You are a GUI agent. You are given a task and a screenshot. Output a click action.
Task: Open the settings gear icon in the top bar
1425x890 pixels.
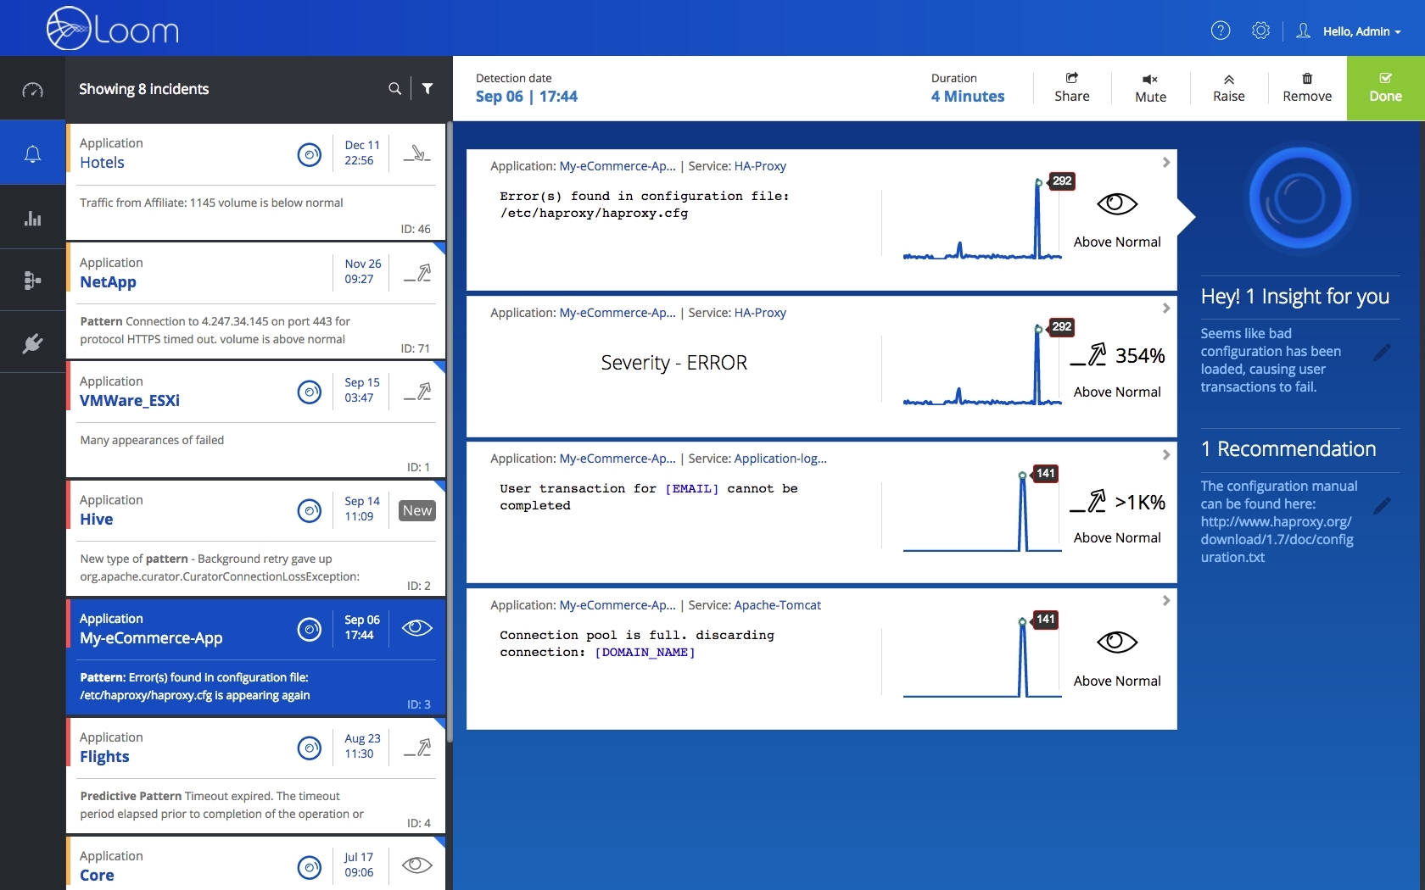(1260, 31)
